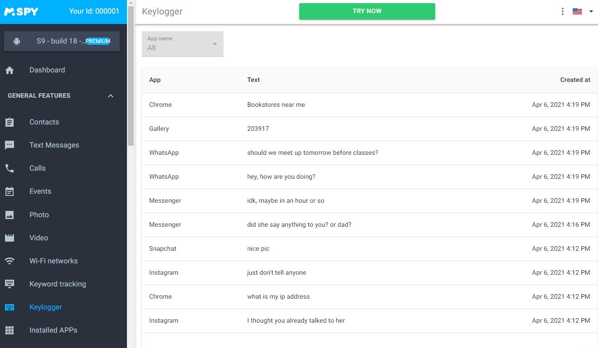Screen dimensions: 598x348
Task: Open Installed APPs via its grid icon
Action: tap(10, 330)
